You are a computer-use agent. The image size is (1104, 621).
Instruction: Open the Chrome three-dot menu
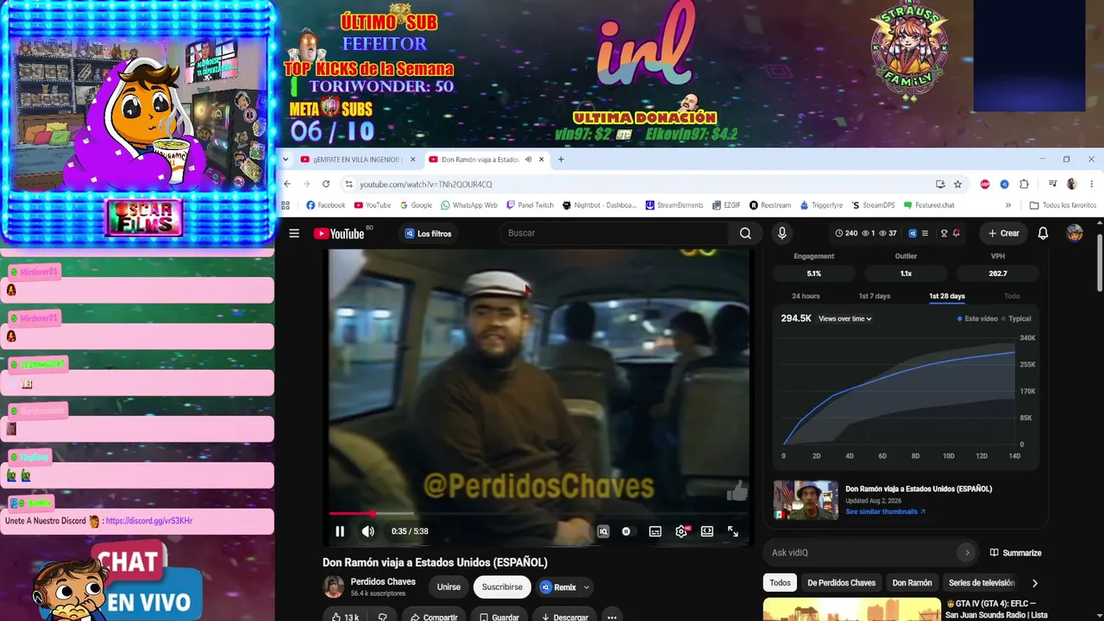point(1091,184)
